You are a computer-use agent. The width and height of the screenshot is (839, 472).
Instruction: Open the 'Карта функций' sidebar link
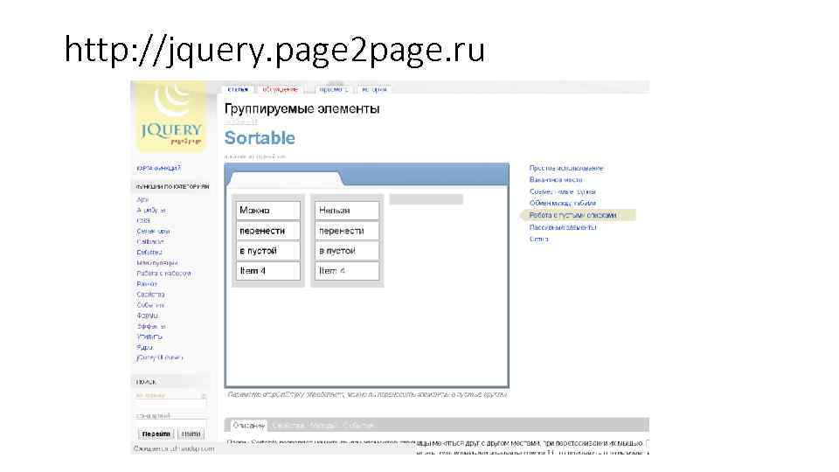(159, 168)
